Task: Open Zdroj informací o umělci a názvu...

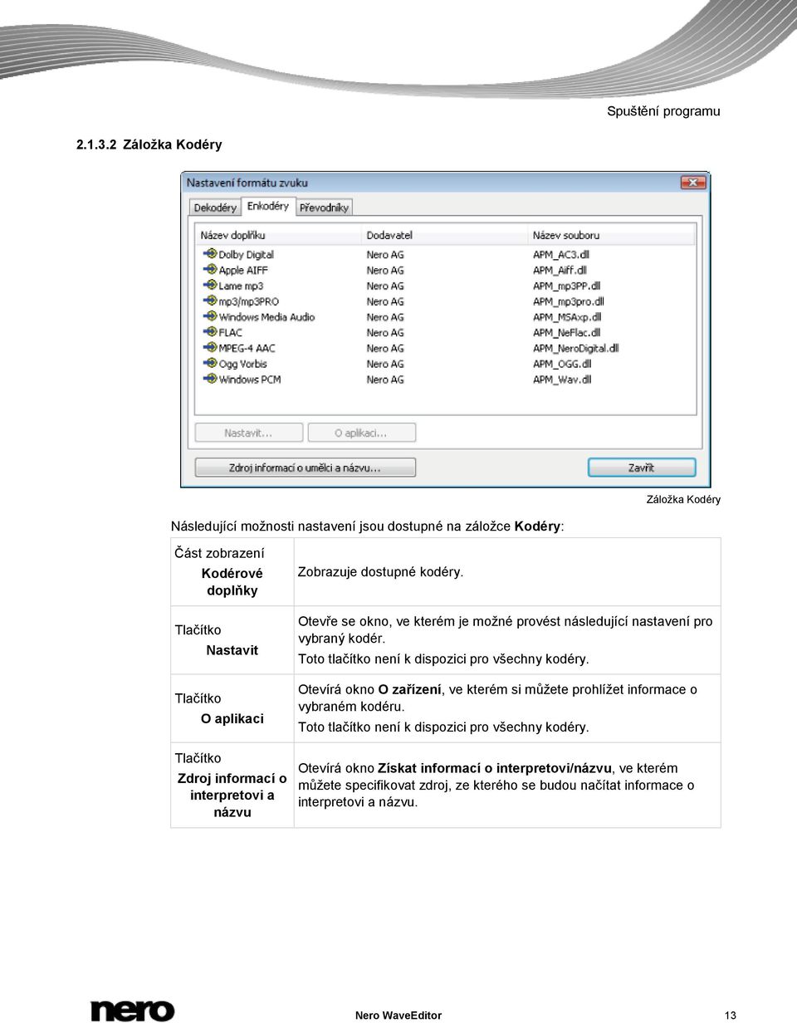Action: (305, 467)
